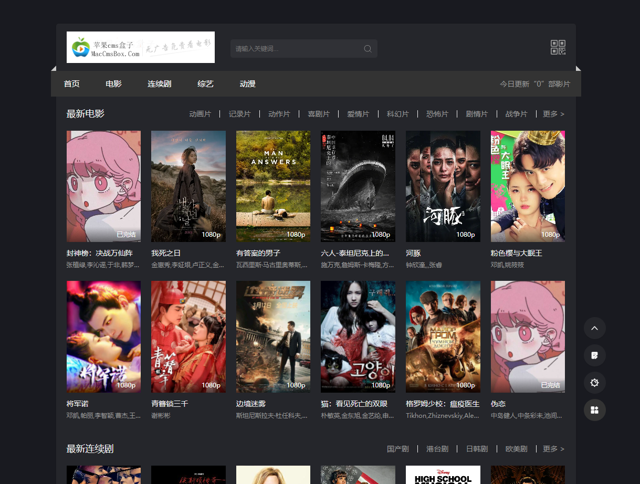This screenshot has width=640, height=484.
Task: Select 国产剧 series category
Action: coord(398,449)
